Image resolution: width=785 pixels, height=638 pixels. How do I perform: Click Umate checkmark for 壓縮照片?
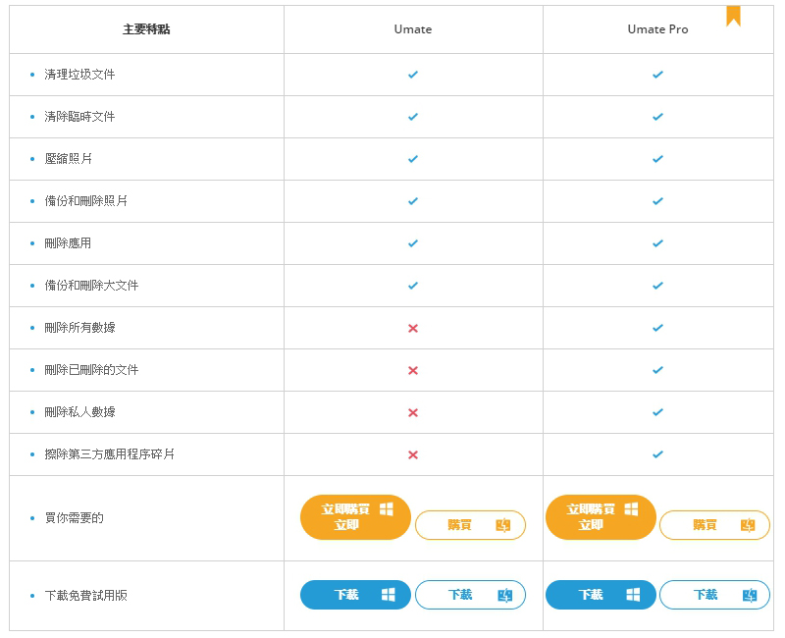click(x=413, y=159)
